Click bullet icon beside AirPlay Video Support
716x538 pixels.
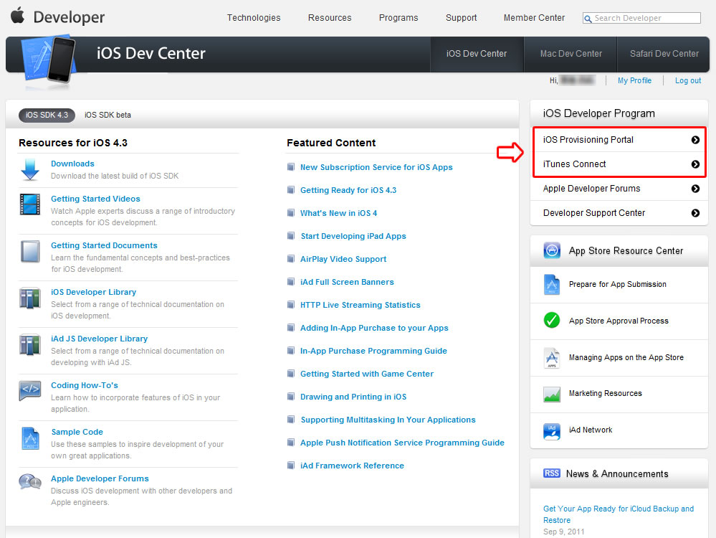click(x=290, y=259)
